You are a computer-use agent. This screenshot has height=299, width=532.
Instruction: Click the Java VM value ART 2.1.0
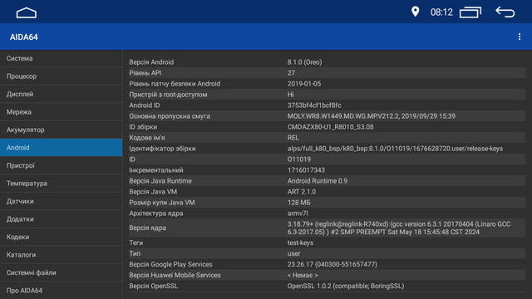tap(301, 192)
